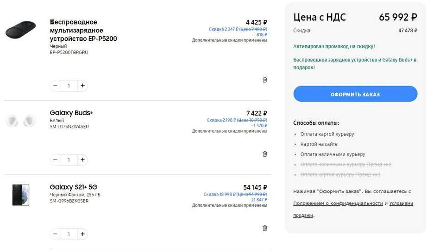Increase Galaxy S21+ 5G quantity
427x252 pixels.
coord(82,234)
